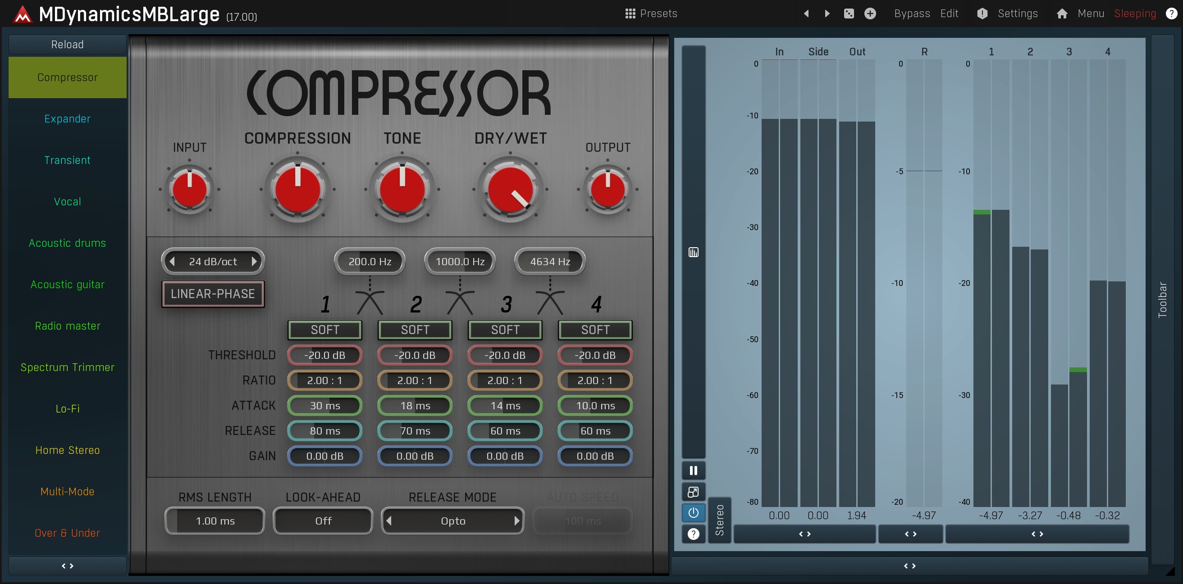
Task: Click the resize icon below the pause button
Action: (x=693, y=492)
